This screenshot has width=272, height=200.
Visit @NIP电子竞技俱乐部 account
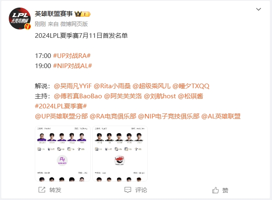(x=169, y=116)
